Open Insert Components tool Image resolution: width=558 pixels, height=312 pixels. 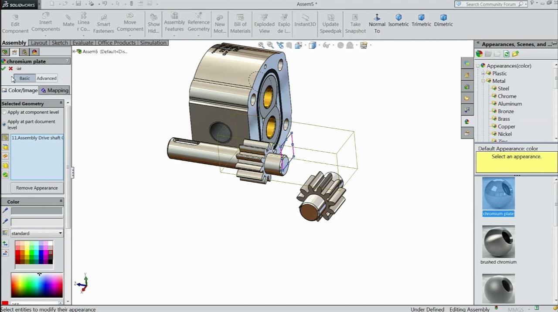(x=45, y=23)
